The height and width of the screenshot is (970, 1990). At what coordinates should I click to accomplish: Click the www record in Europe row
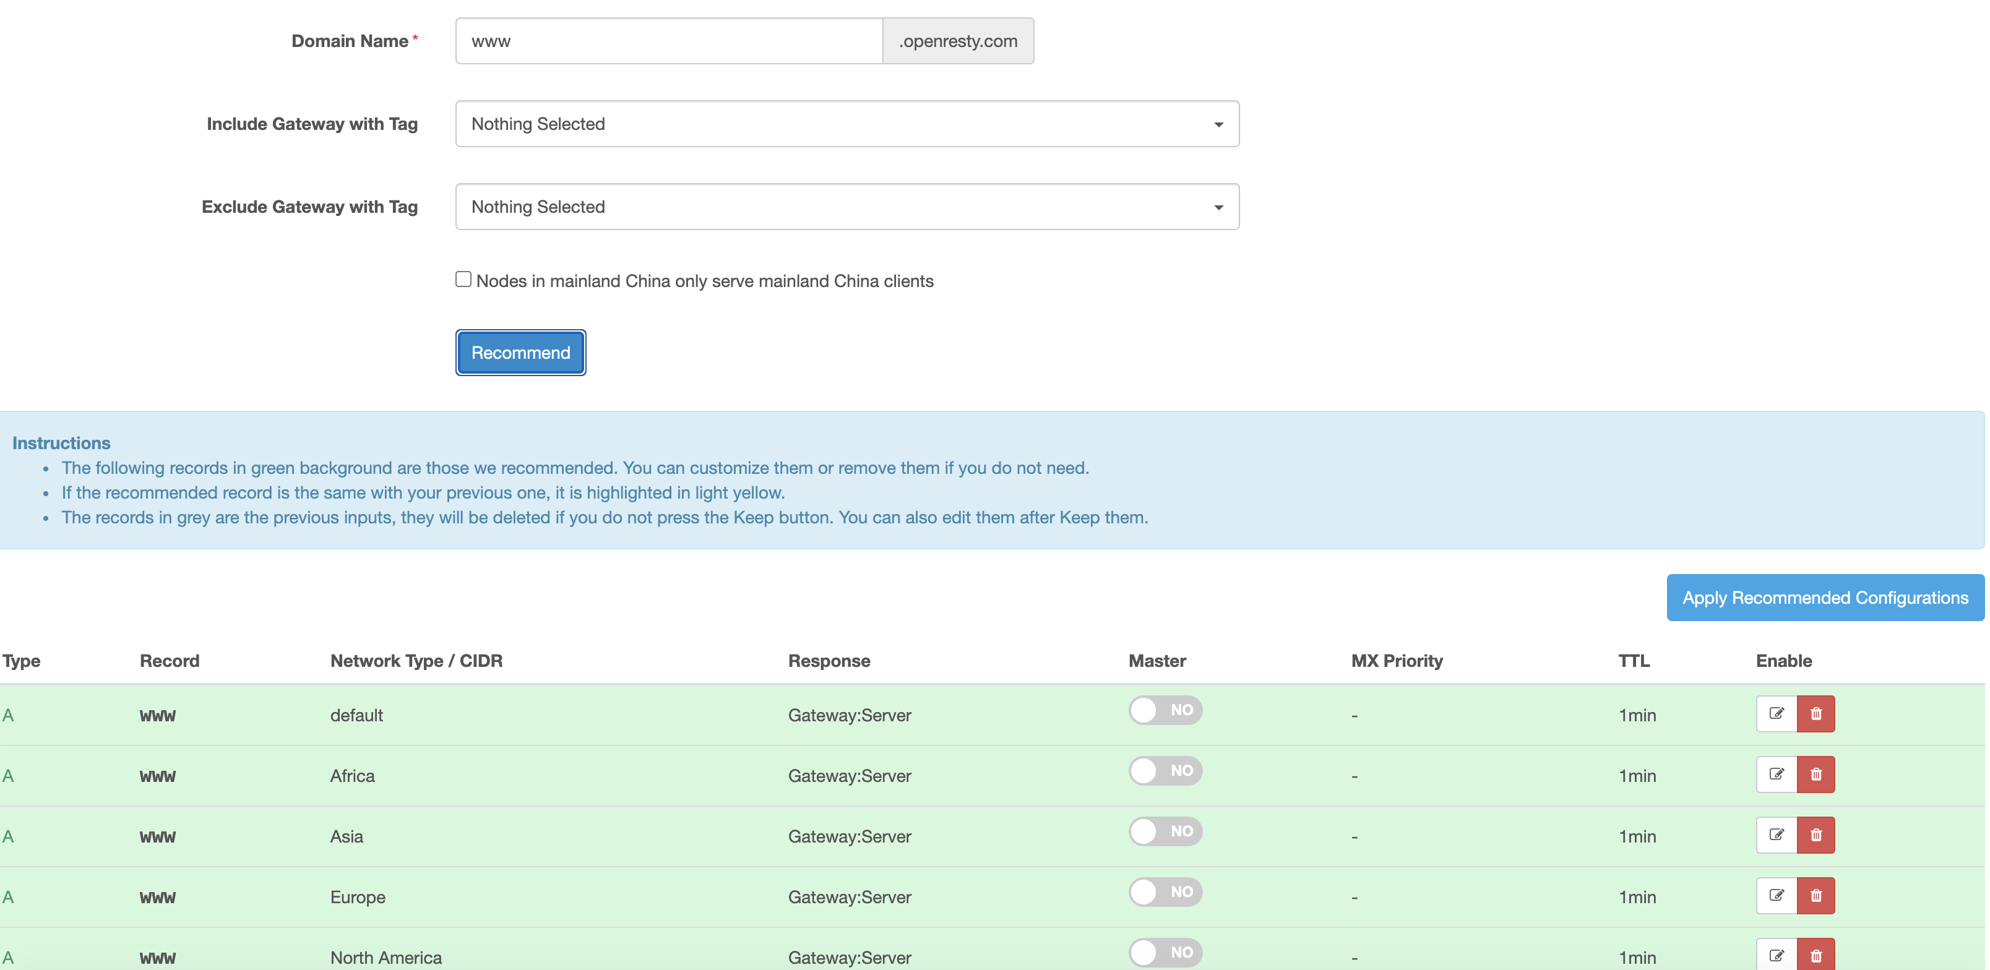[x=158, y=898]
